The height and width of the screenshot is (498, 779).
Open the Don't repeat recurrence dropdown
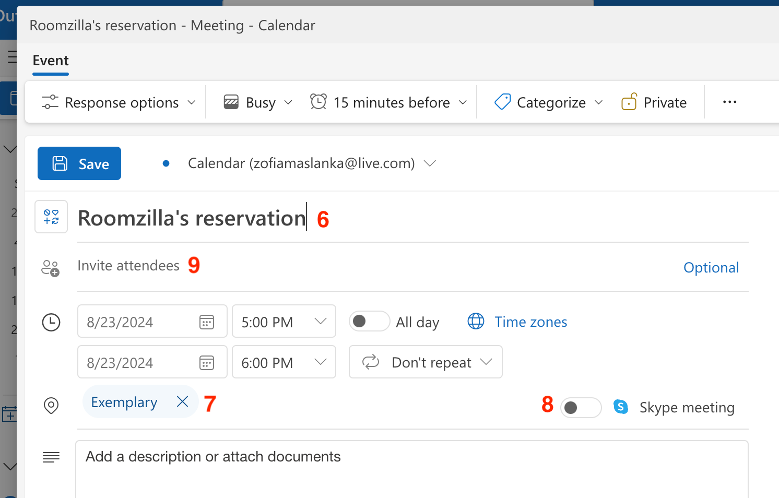(x=426, y=362)
